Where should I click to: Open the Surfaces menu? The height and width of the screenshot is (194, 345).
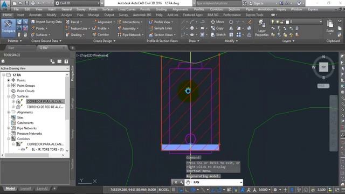[x=108, y=10]
